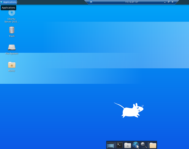Screen dimensions: 189x149
Task: Select the Ubuntu-Server disc desktop icon
Action: pos(12,13)
